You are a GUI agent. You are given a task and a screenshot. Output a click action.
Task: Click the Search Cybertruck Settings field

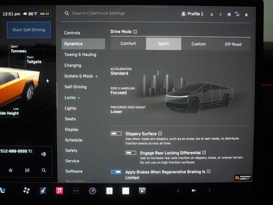[x=99, y=13]
